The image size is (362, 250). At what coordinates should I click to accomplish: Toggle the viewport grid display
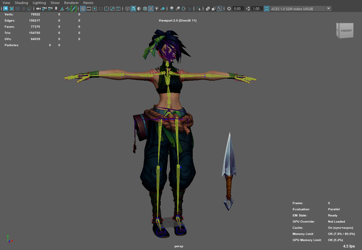[x=82, y=8]
